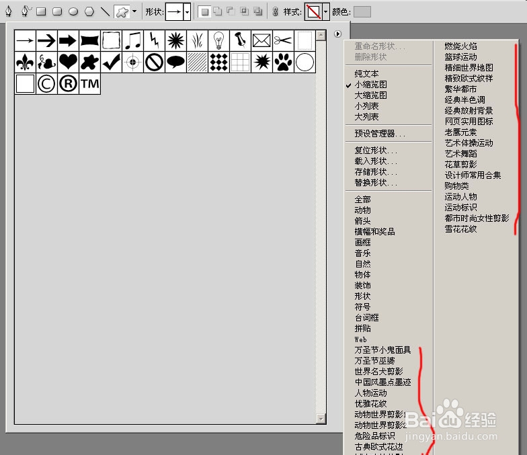Image resolution: width=527 pixels, height=455 pixels.
Task: Choose the light bulb shape
Action: tap(219, 40)
